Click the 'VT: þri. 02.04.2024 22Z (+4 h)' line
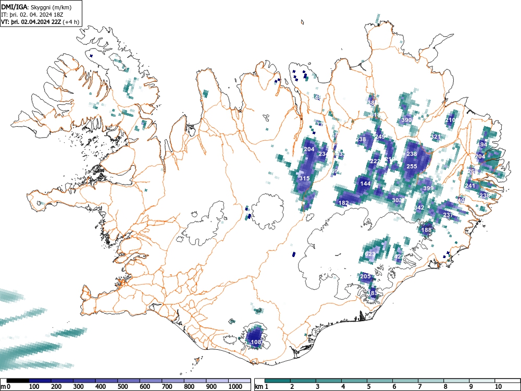This screenshot has width=521, height=391. coord(40,22)
